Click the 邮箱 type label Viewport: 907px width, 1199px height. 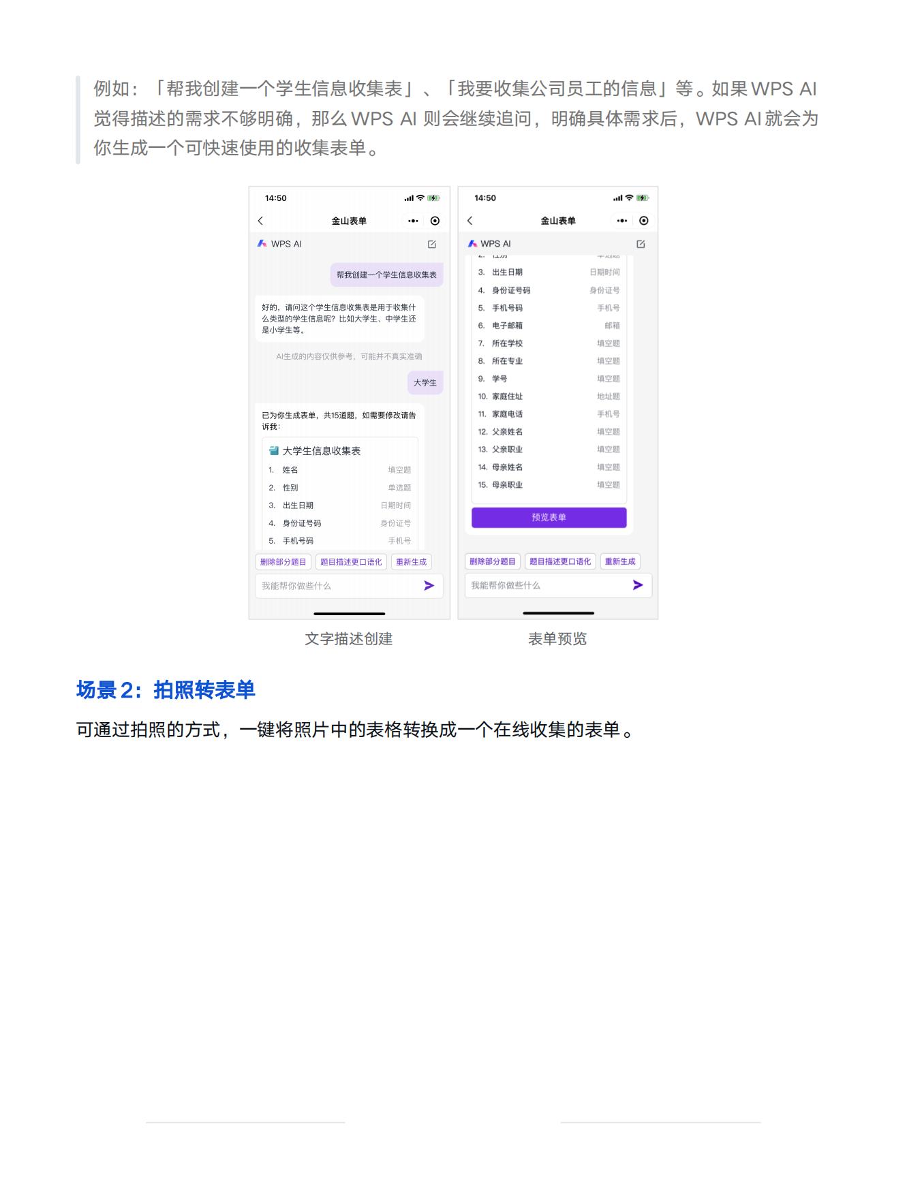(613, 326)
